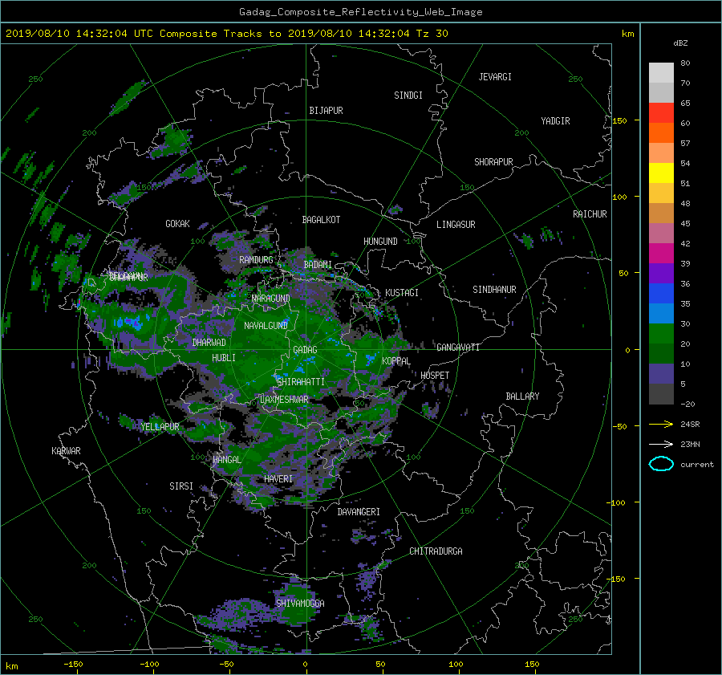Click the KARWAR city label
The height and width of the screenshot is (675, 722).
point(66,451)
